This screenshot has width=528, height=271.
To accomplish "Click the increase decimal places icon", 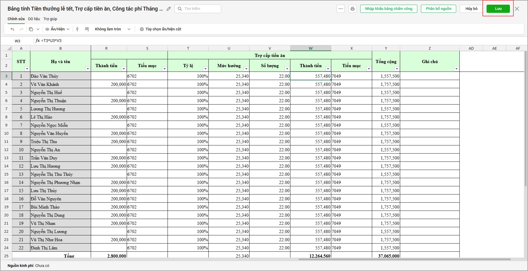I will tap(87, 29).
